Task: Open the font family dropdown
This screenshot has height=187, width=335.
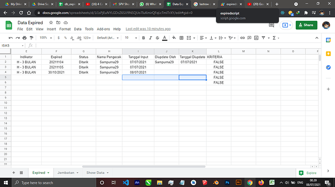Action: 108,38
